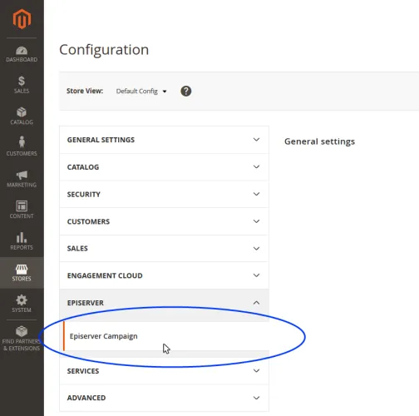The image size is (419, 416).
Task: Click the Store View help question icon
Action: (186, 91)
